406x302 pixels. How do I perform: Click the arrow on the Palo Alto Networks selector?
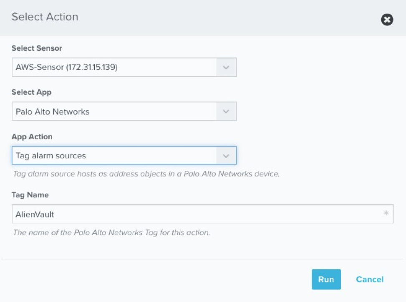click(226, 111)
